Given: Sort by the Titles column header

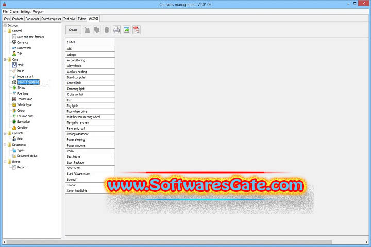Looking at the screenshot, I should (90, 42).
